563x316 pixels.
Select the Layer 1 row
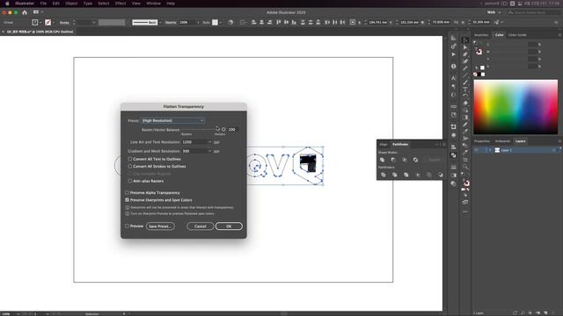coord(517,150)
